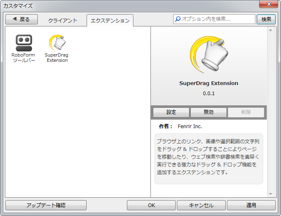Viewport: 281px width, 216px height.
Task: Disable the extension with 無効 button
Action: 209,112
